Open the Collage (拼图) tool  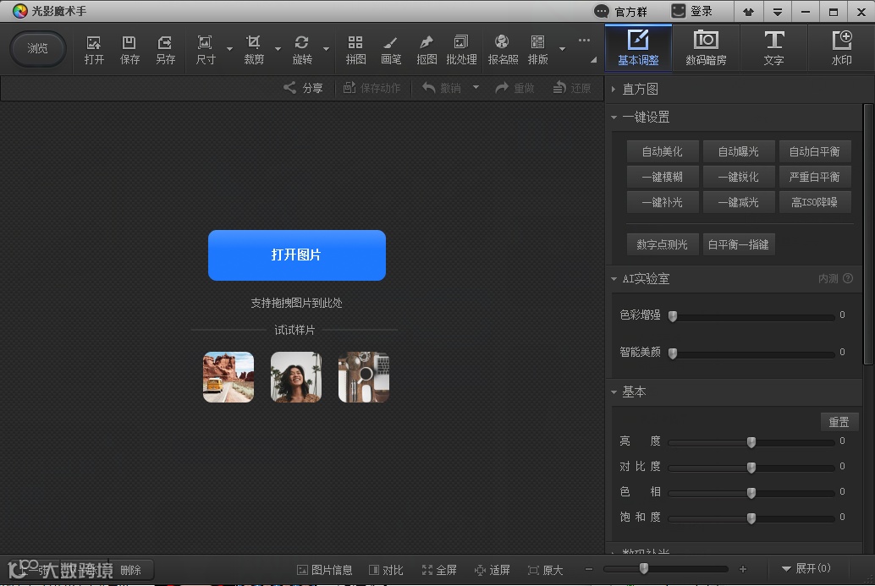tap(355, 49)
